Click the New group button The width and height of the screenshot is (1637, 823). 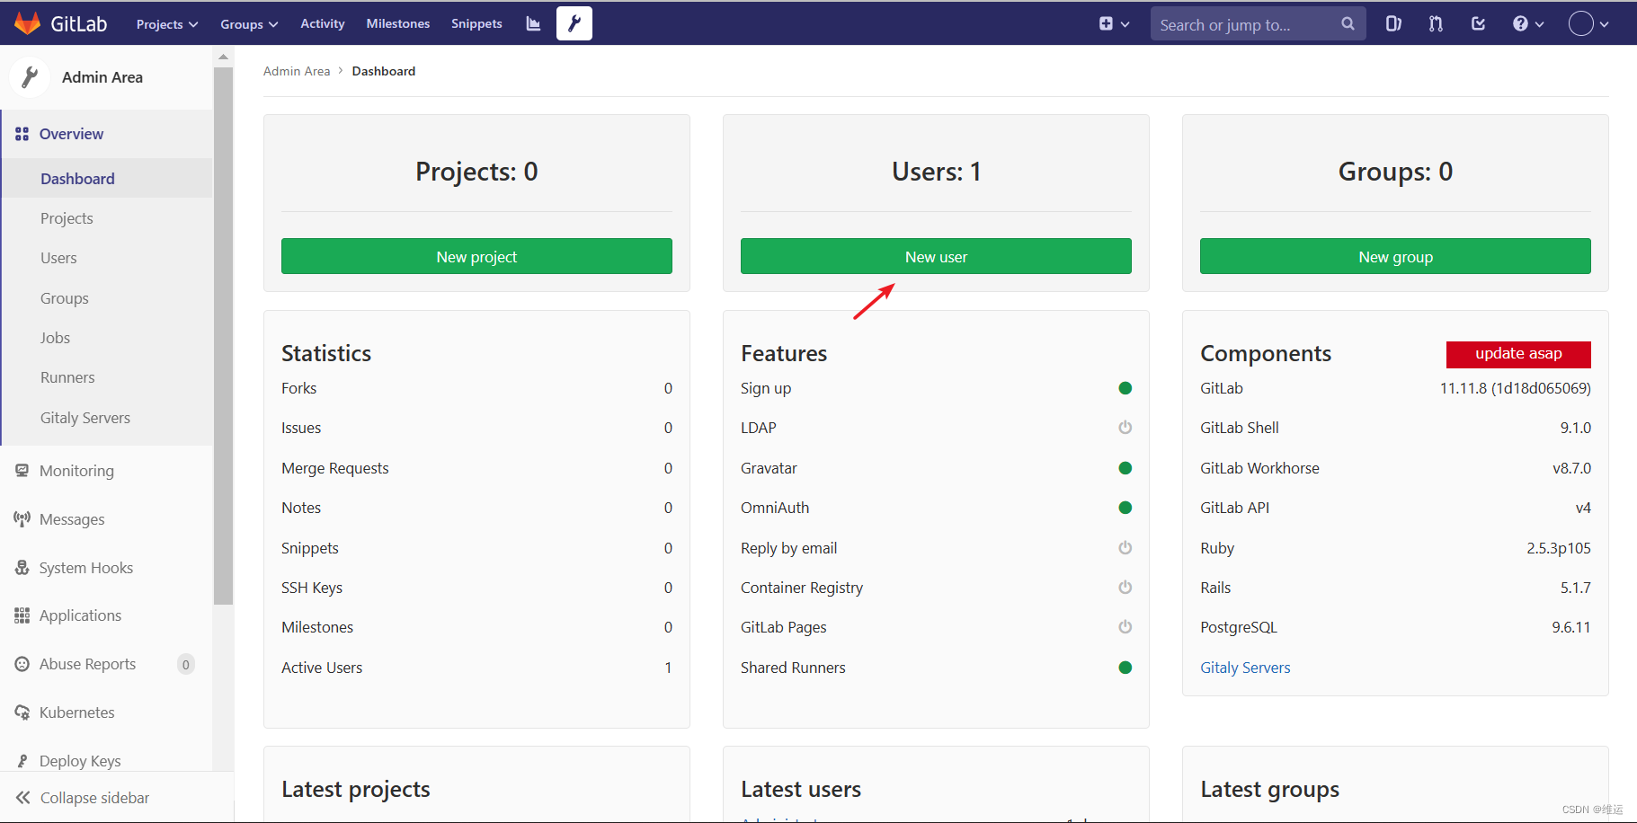[x=1395, y=256]
